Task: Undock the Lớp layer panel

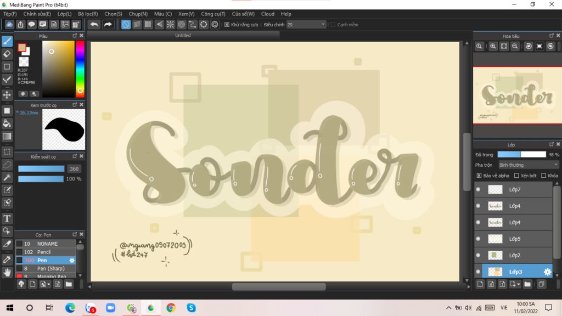Action: [551, 144]
